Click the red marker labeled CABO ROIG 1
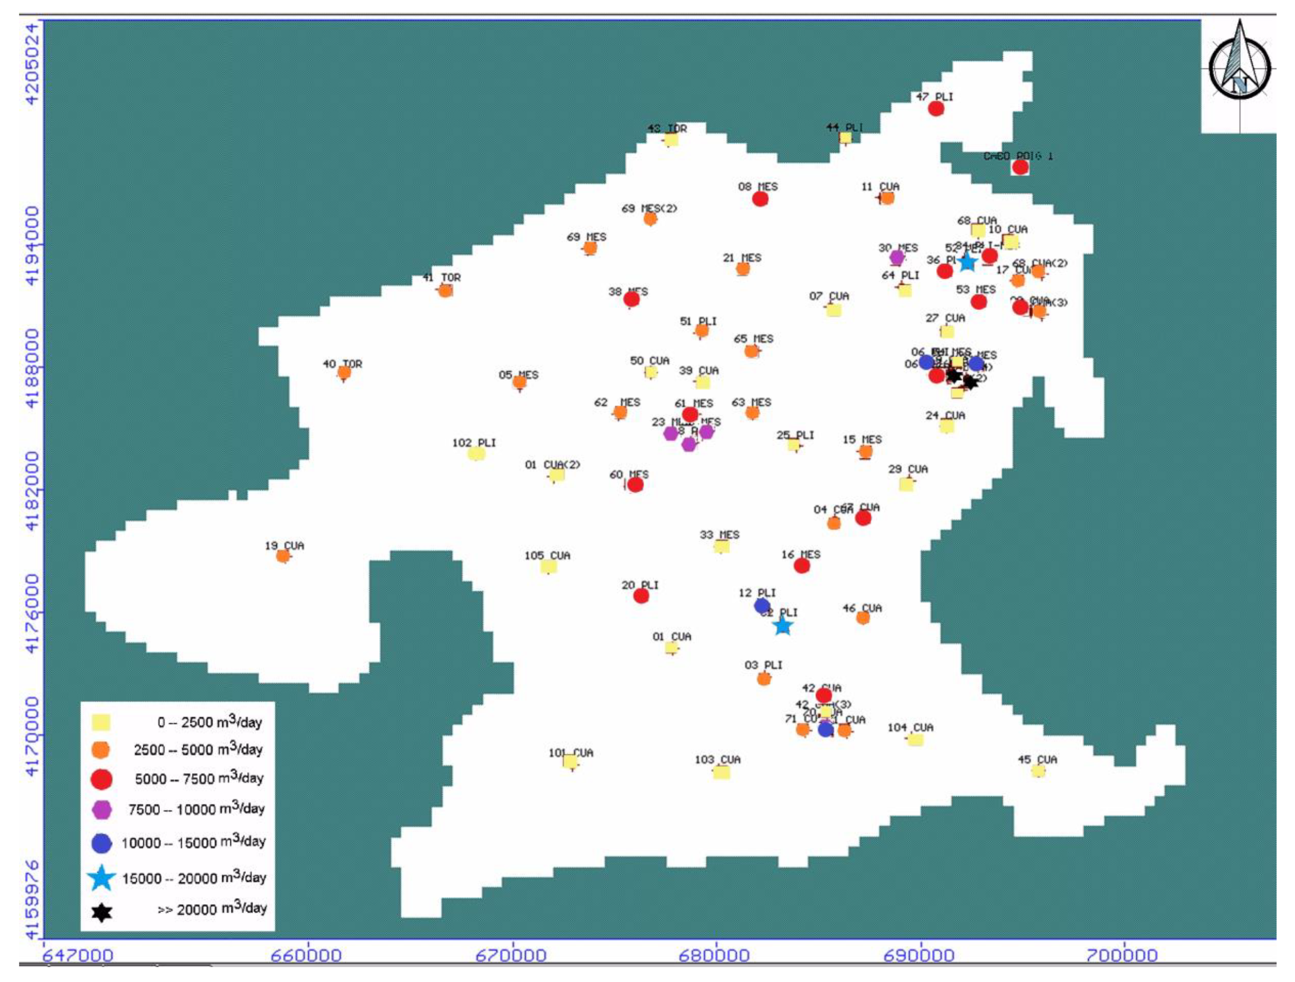Image resolution: width=1295 pixels, height=982 pixels. (1021, 167)
